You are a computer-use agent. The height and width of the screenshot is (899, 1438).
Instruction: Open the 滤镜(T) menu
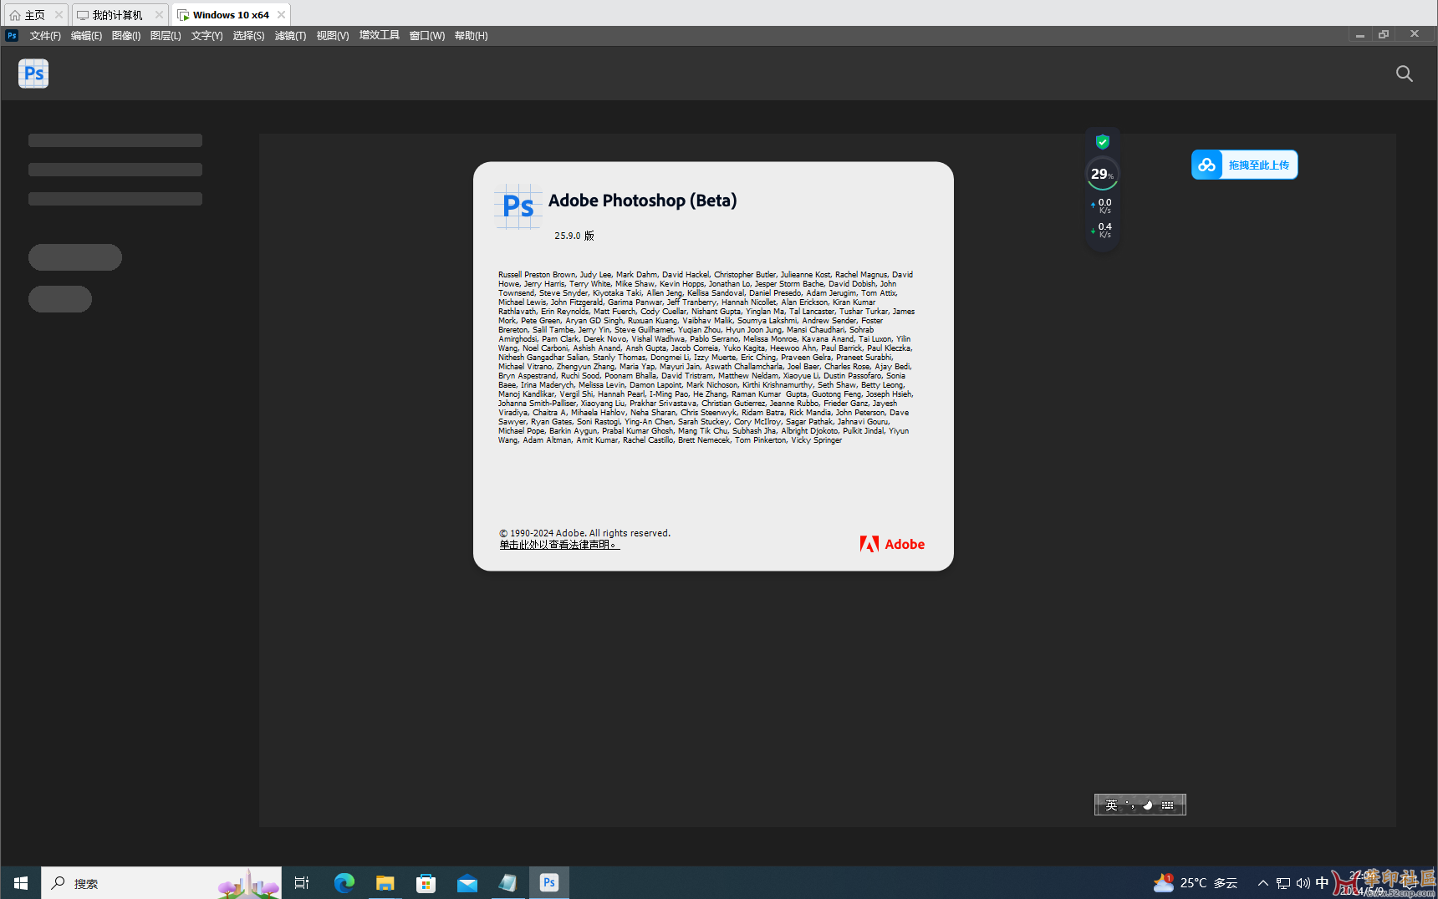pyautogui.click(x=290, y=36)
